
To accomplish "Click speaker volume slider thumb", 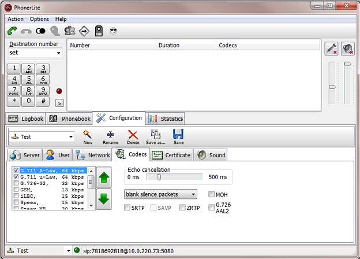I will (347, 64).
